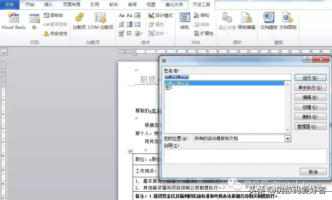Click 限制编辑 restrict editing

(x=247, y=21)
